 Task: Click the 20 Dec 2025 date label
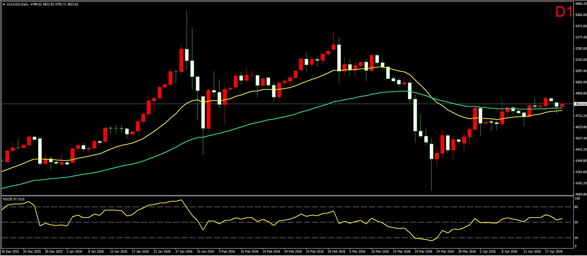[10, 252]
